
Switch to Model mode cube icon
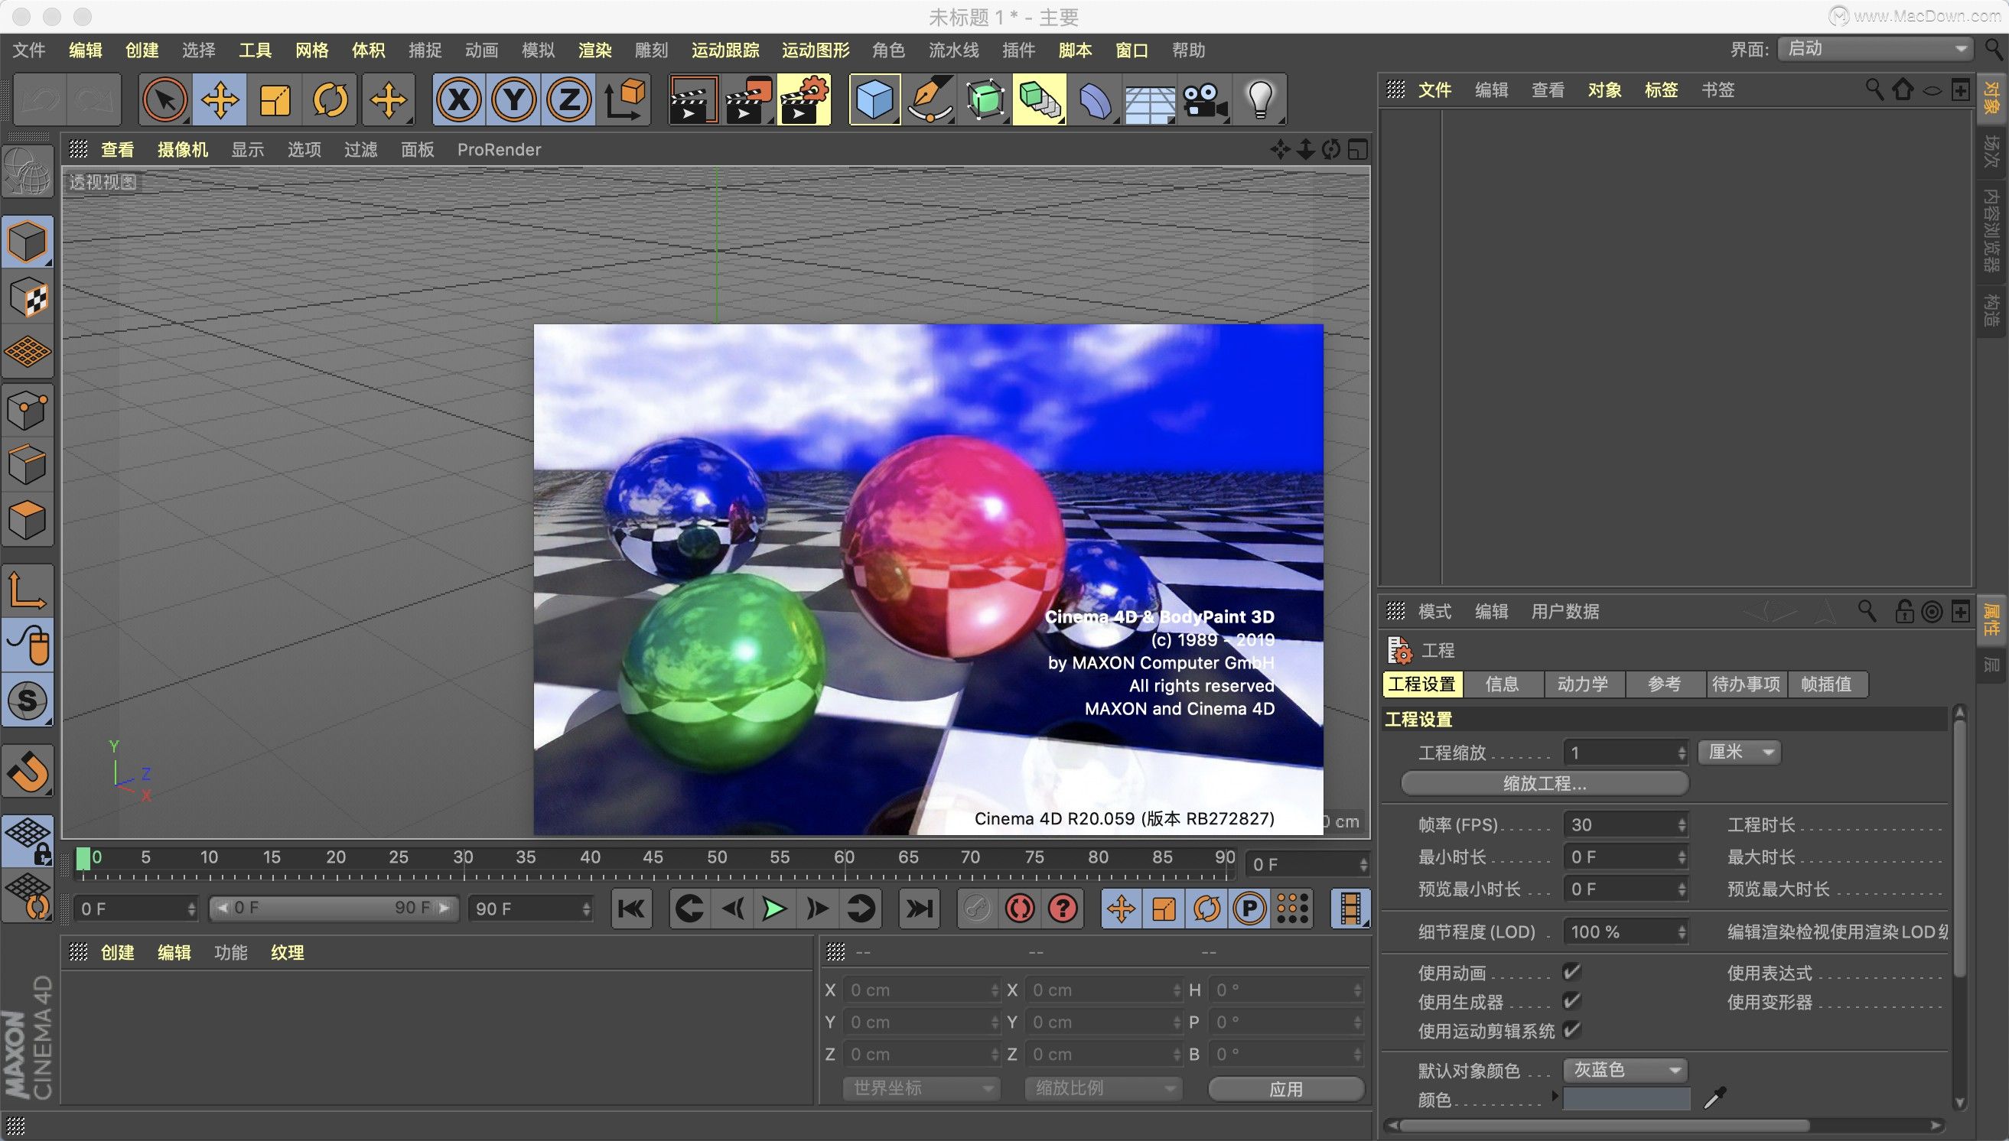pos(27,242)
